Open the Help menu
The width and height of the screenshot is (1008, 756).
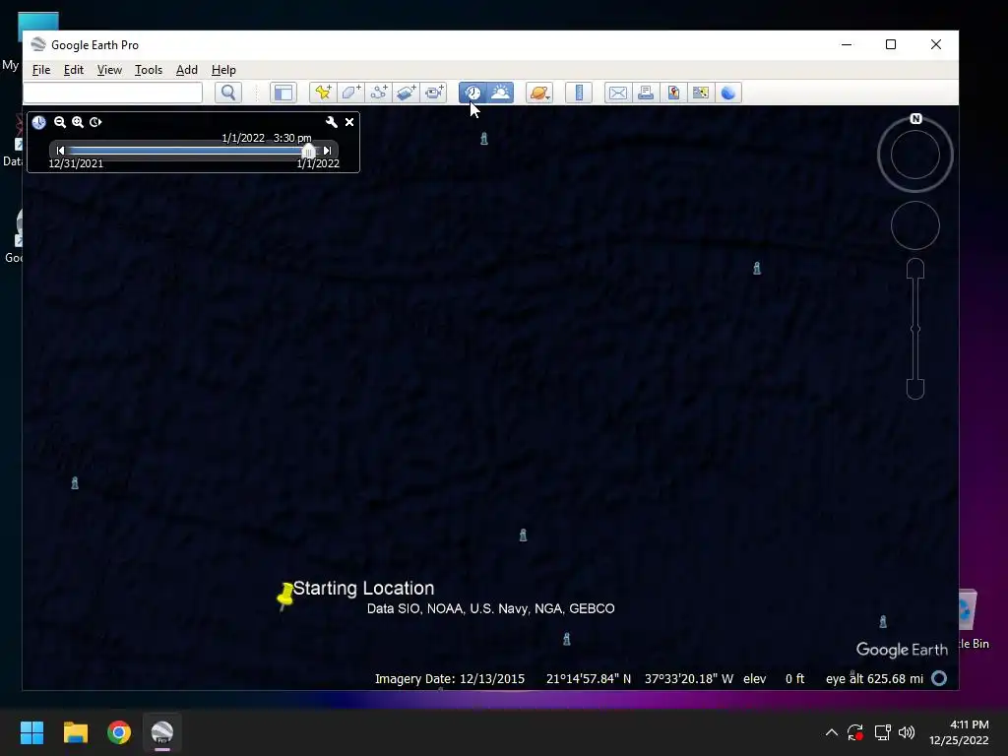pyautogui.click(x=223, y=70)
